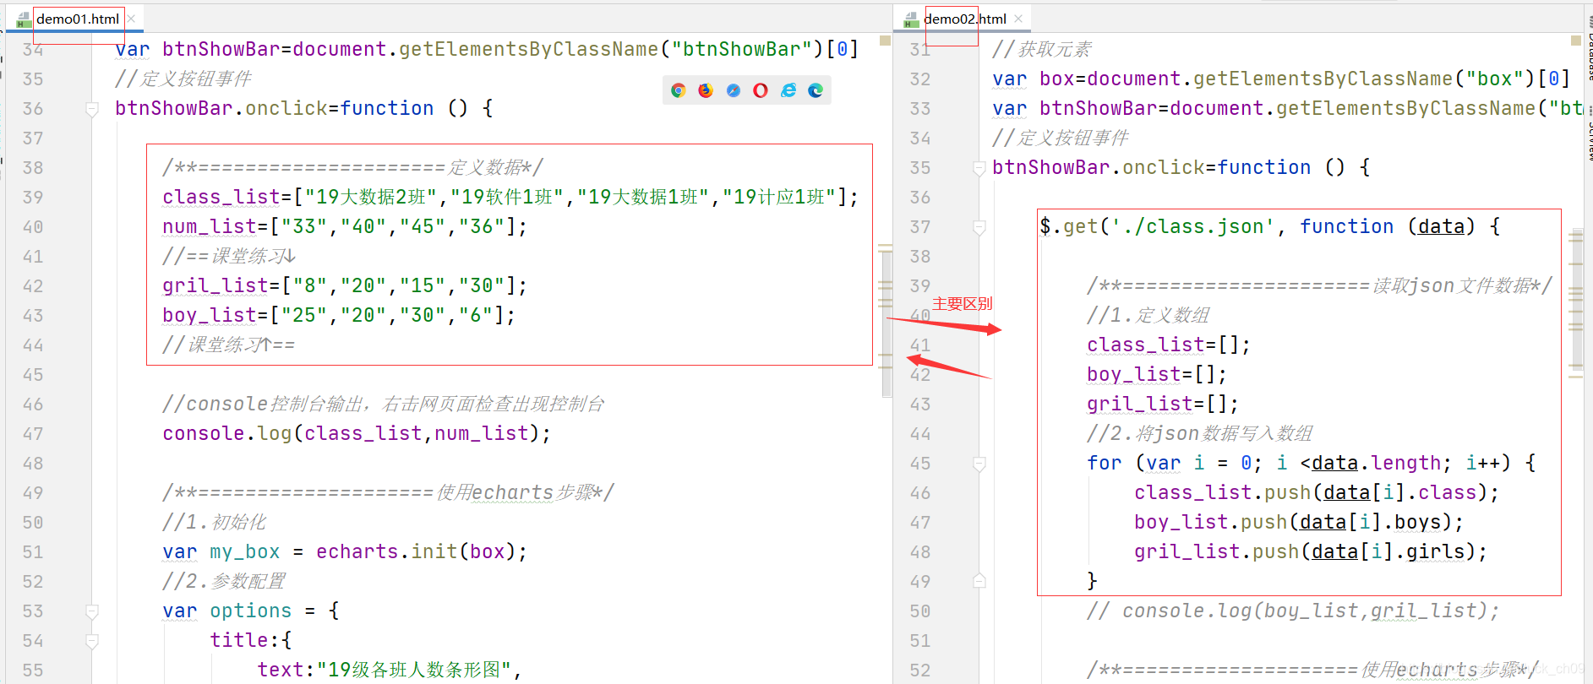Close the demo01.html tab
The height and width of the screenshot is (684, 1593).
(131, 19)
